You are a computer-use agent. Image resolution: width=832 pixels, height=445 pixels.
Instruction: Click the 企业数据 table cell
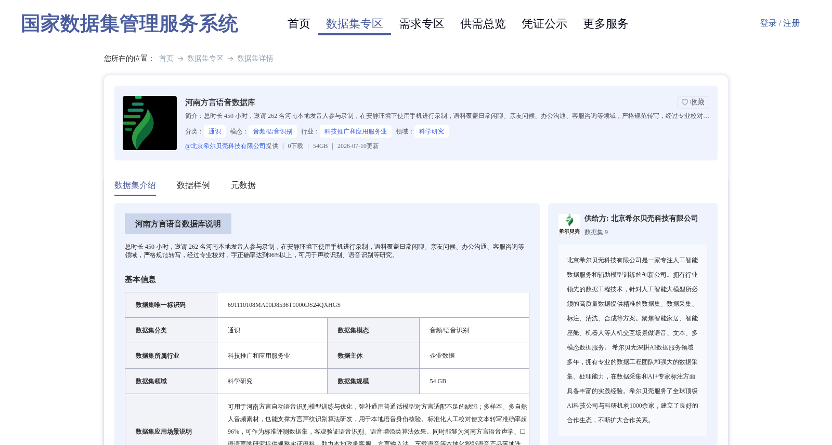click(442, 356)
